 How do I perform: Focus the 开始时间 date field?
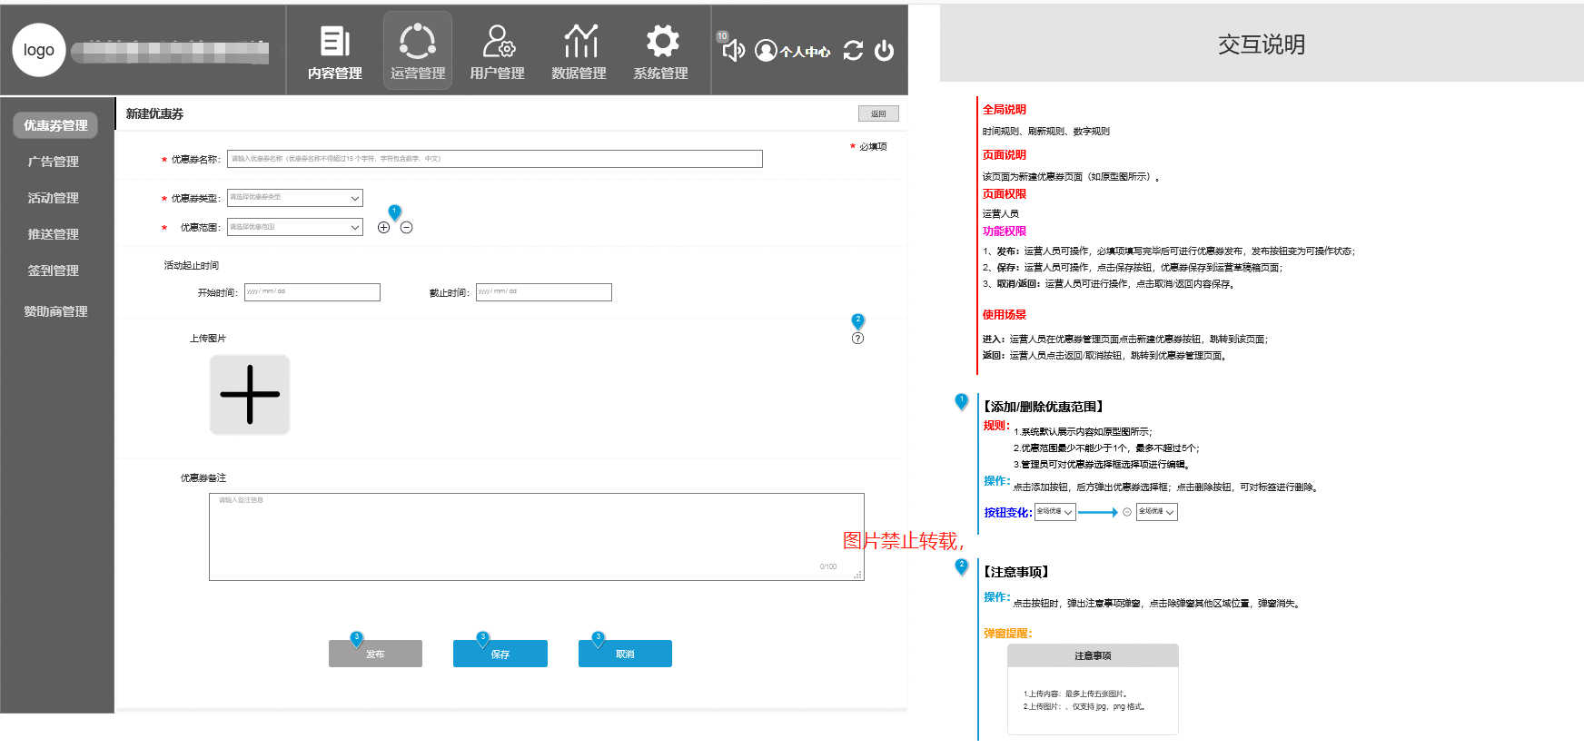click(312, 292)
